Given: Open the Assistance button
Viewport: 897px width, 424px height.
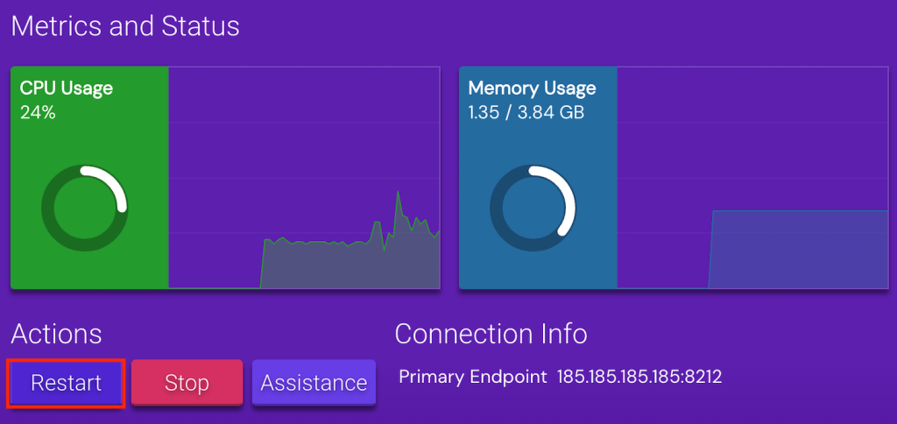Looking at the screenshot, I should (x=314, y=383).
